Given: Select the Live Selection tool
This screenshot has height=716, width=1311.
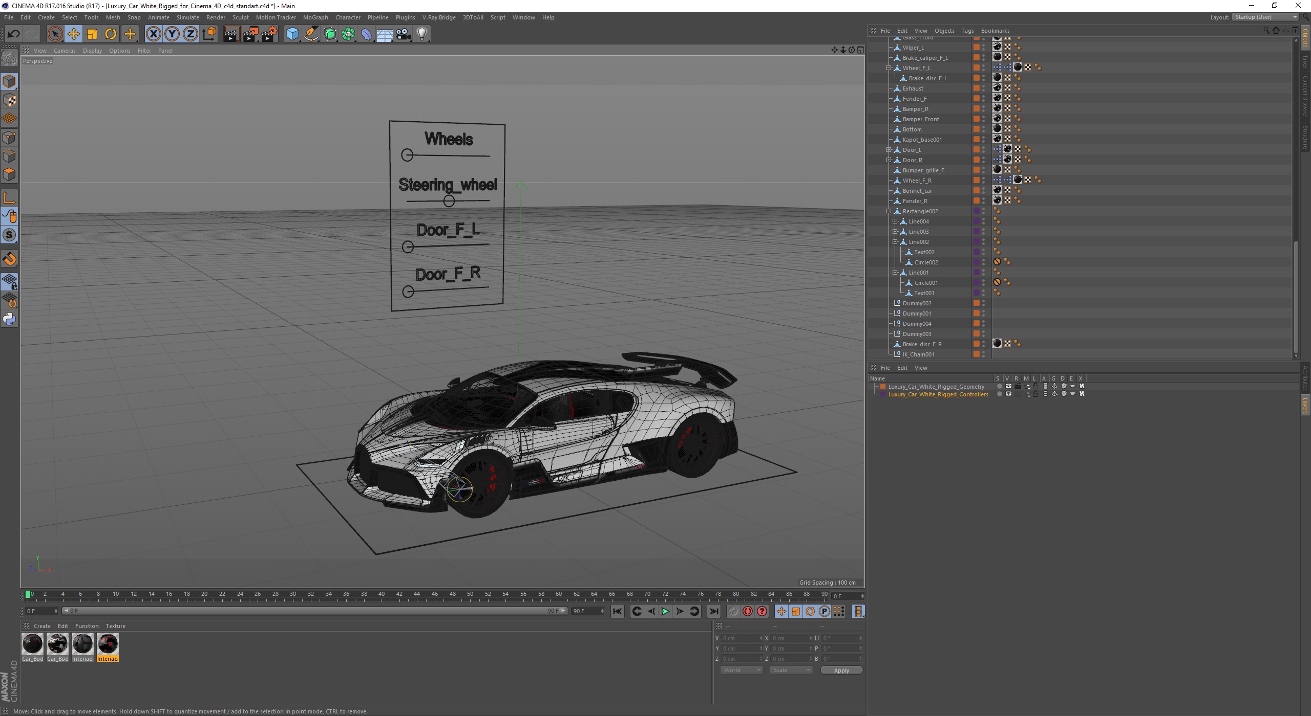Looking at the screenshot, I should (x=55, y=34).
